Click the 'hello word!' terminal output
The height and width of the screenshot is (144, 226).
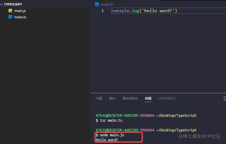point(107,140)
